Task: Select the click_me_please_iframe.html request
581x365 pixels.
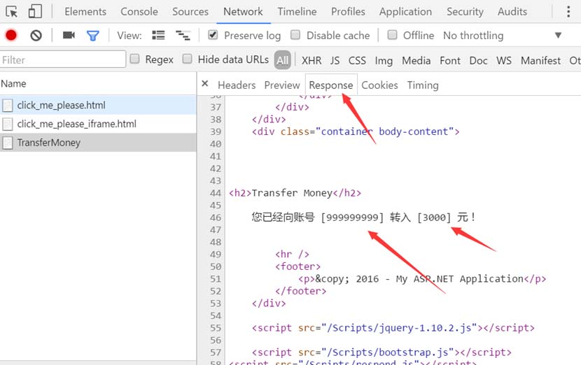Action: tap(98, 124)
